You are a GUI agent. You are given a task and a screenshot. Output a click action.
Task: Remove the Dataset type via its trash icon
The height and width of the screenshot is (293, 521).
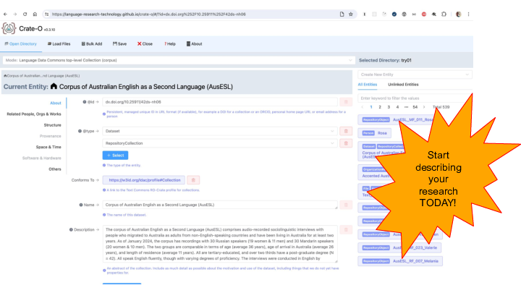346,131
